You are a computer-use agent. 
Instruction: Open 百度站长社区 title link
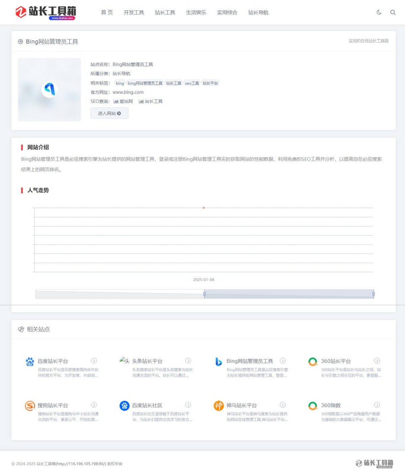[147, 405]
